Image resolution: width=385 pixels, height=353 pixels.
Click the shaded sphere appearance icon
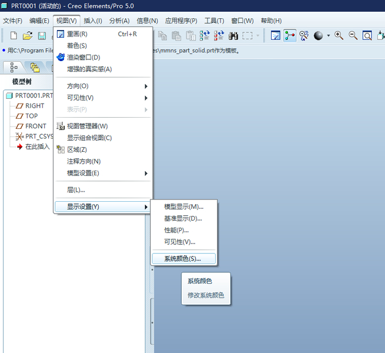click(x=318, y=36)
